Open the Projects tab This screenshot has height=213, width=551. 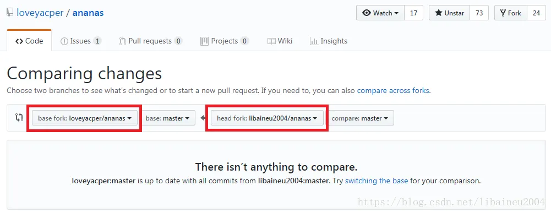click(x=225, y=41)
